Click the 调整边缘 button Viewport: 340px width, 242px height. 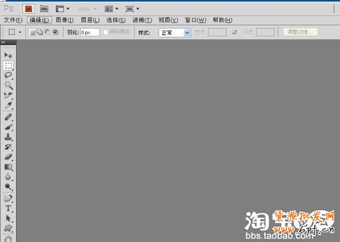300,32
